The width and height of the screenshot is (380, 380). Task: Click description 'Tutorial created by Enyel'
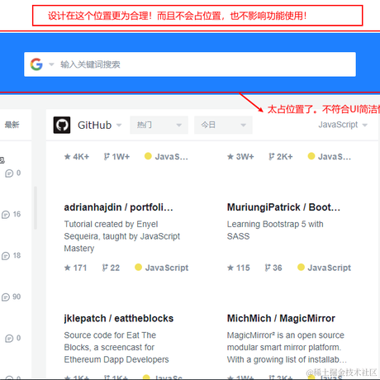(x=111, y=224)
